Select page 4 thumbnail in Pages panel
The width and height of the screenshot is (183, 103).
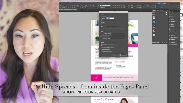tap(154, 31)
